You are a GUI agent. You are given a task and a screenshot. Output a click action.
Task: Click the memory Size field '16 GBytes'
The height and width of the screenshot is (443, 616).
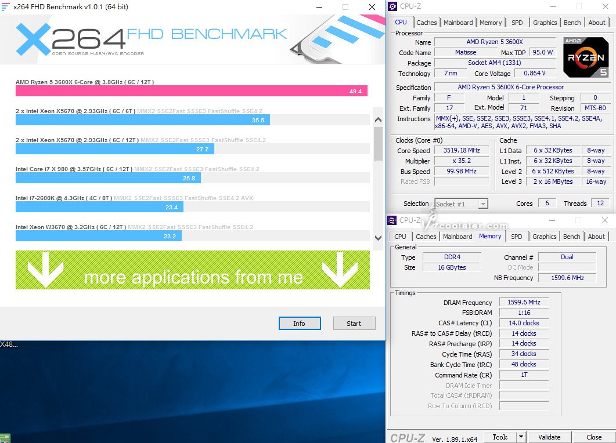coord(452,268)
